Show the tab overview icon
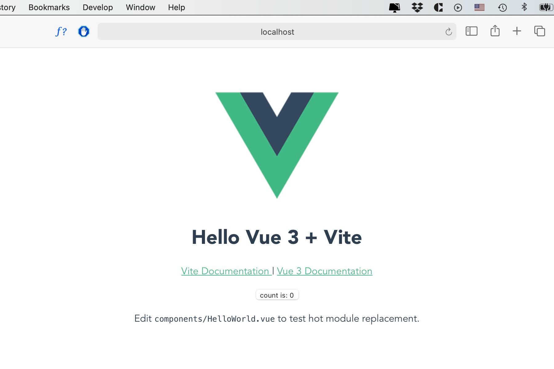Viewport: 554px width, 369px height. tap(540, 31)
